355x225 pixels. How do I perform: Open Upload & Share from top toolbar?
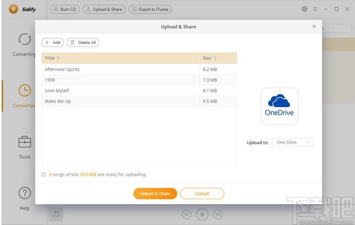[104, 9]
